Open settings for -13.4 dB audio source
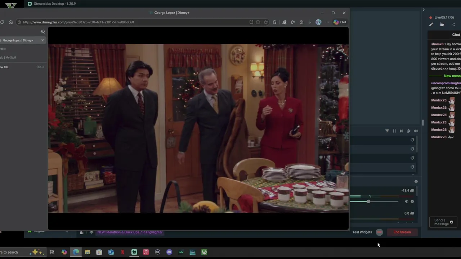Viewport: 461px width, 259px height. [x=412, y=201]
